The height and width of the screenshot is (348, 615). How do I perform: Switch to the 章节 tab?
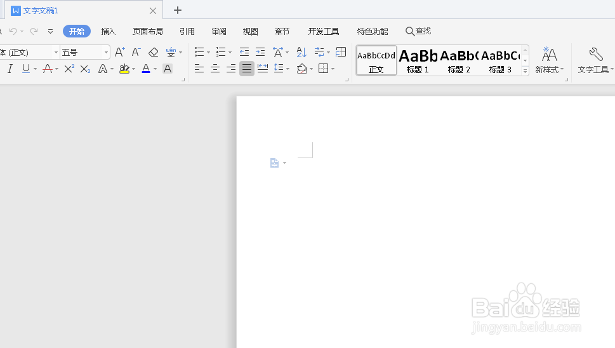[282, 31]
